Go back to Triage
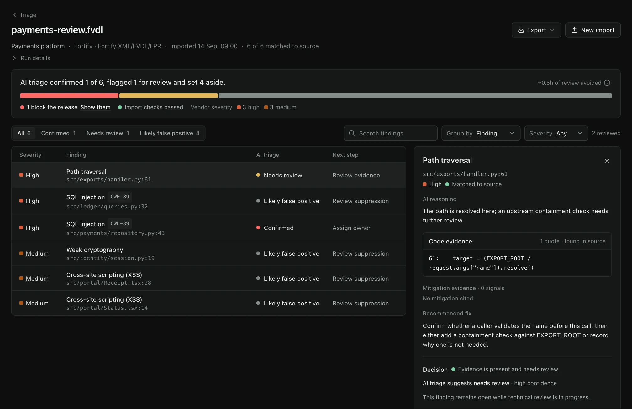The width and height of the screenshot is (632, 409). (x=24, y=15)
